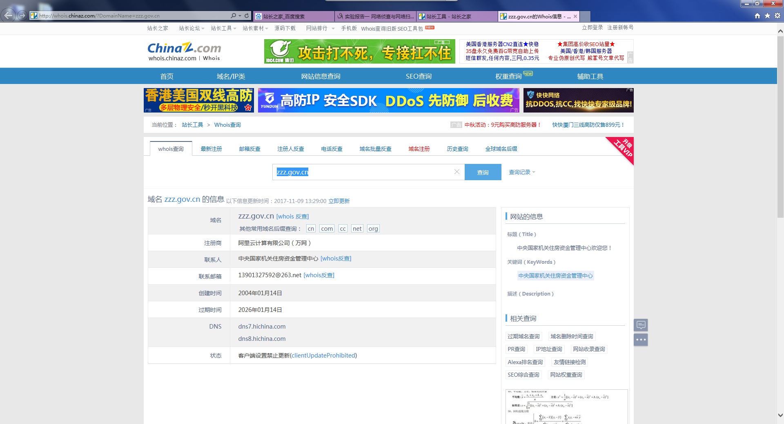This screenshot has height=424, width=784.
Task: Click the 中央国家机关住房资金管理中心 keyword tag
Action: point(555,276)
